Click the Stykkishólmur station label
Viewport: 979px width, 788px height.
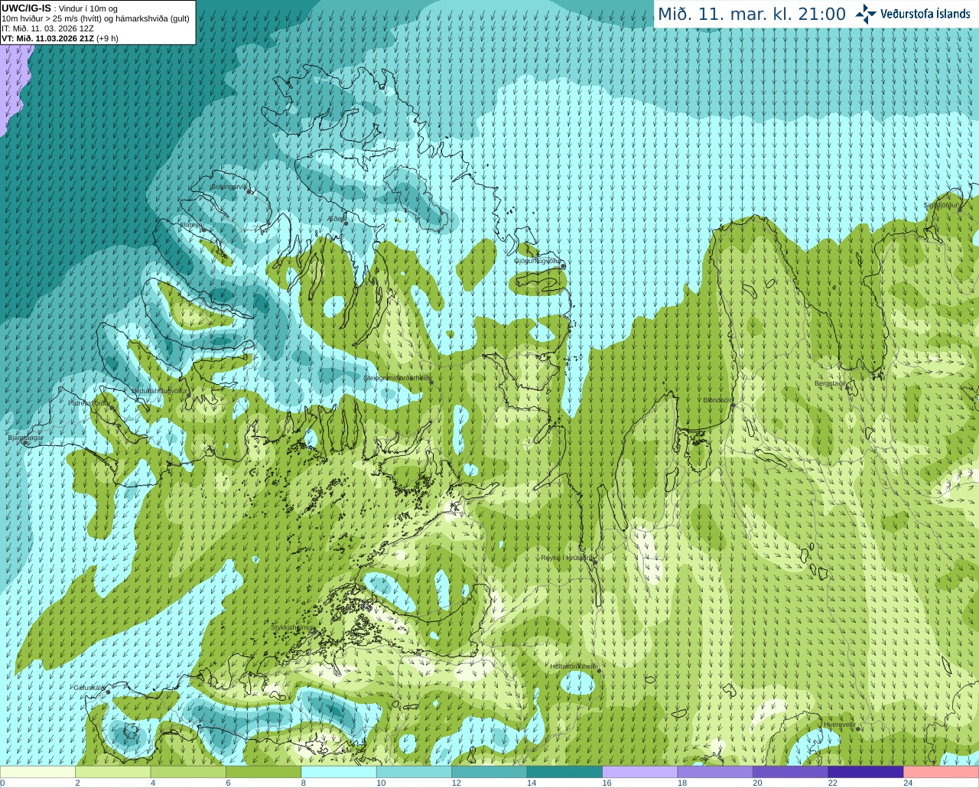coord(293,627)
